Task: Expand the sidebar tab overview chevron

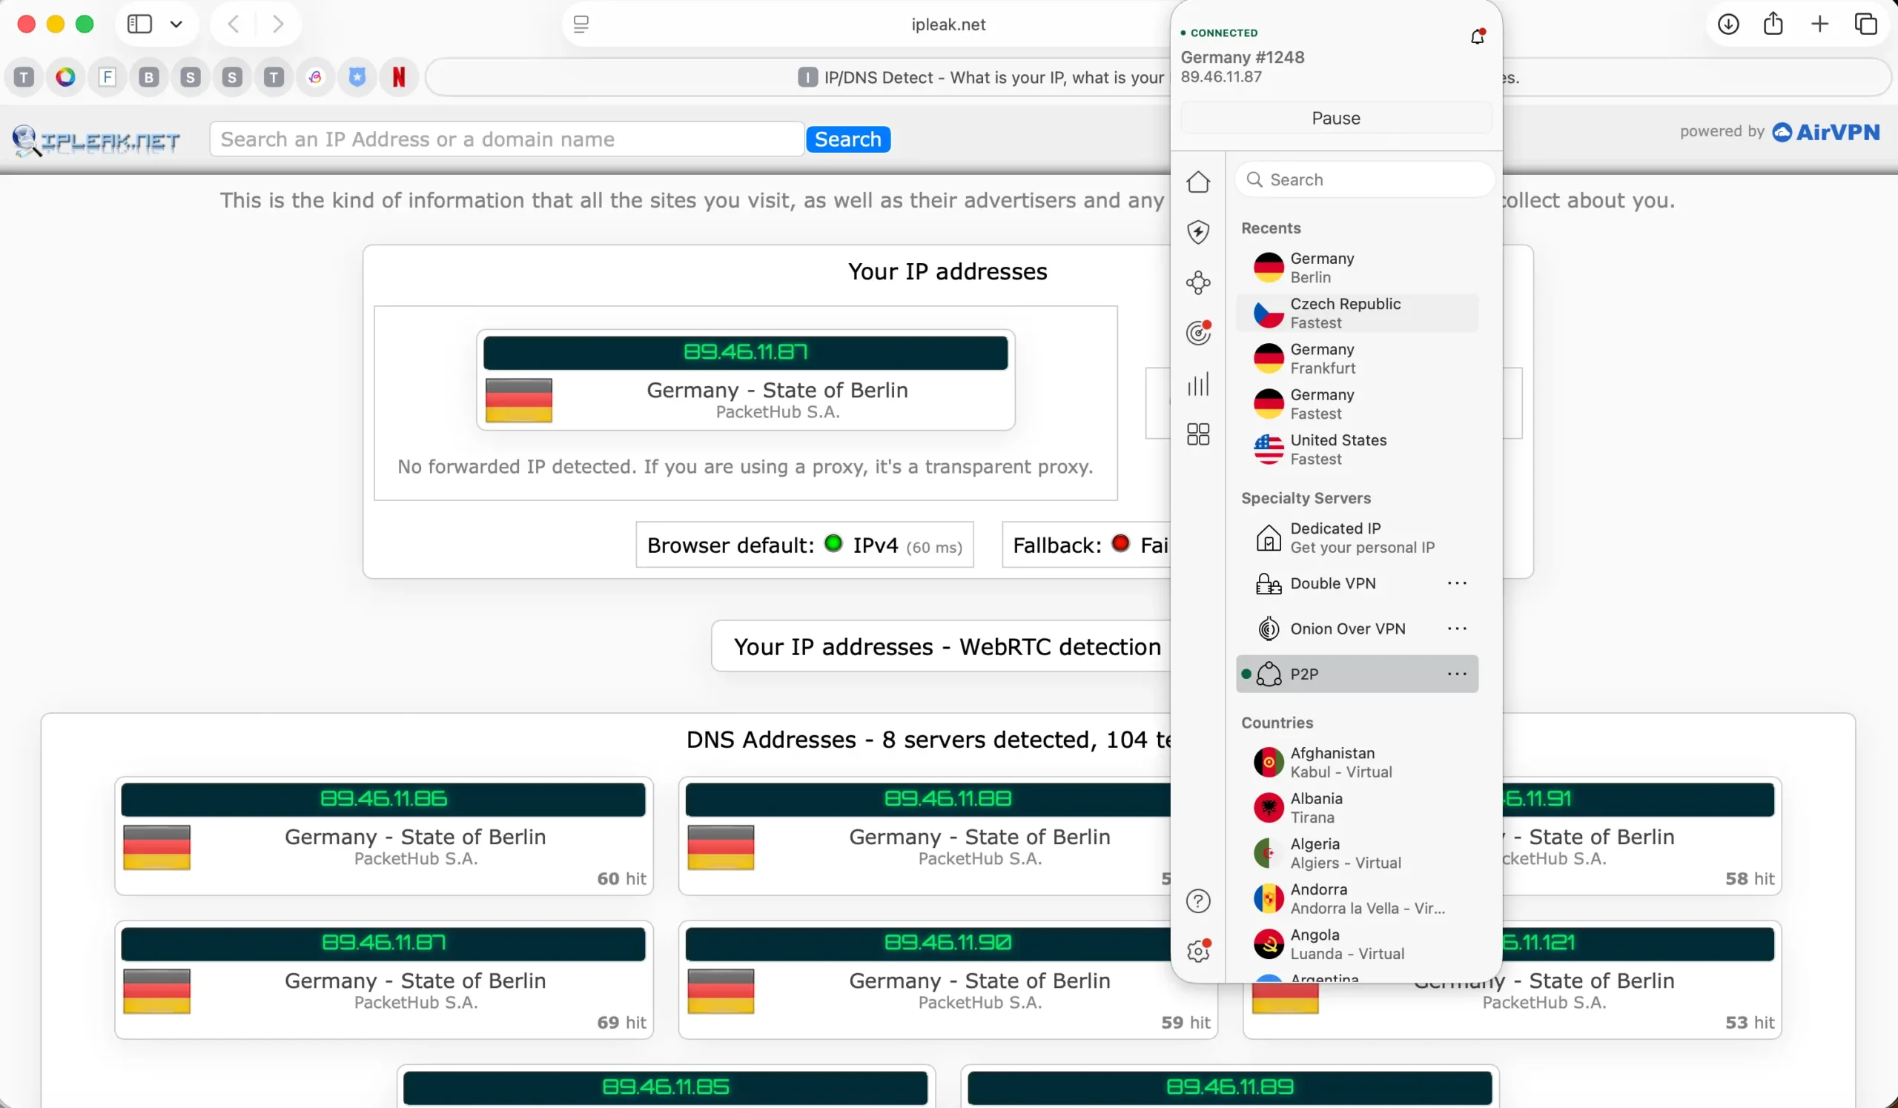Action: coord(176,23)
